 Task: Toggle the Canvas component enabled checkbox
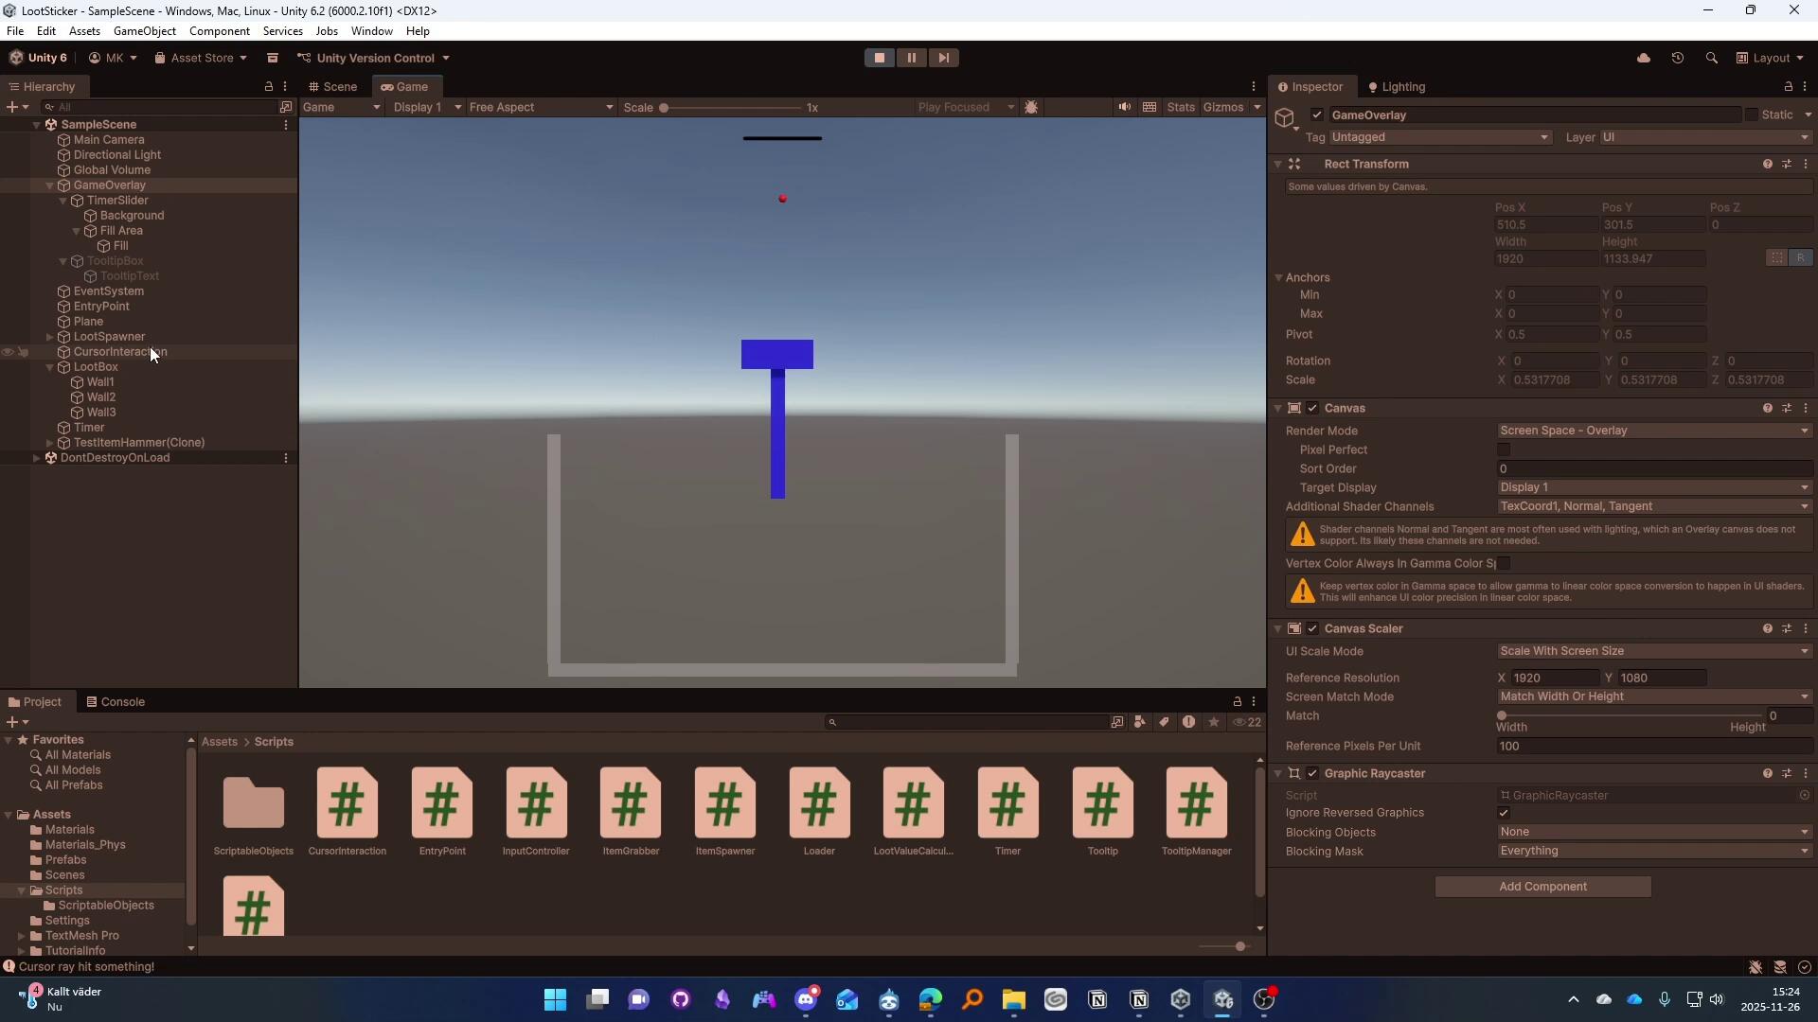(1312, 408)
